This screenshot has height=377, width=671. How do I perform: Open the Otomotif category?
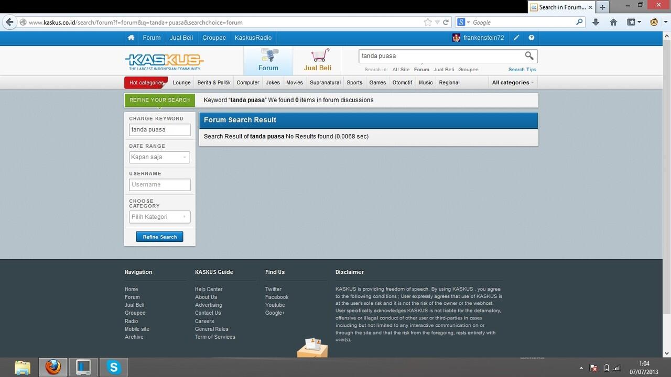[x=403, y=83]
